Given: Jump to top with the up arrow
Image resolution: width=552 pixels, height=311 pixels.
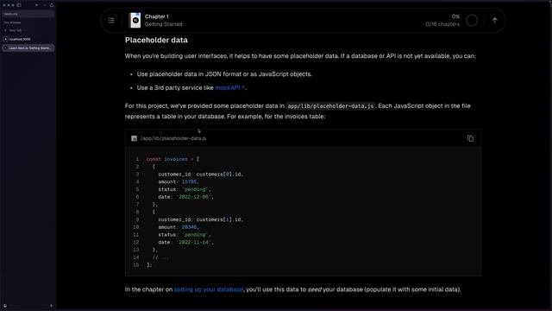Looking at the screenshot, I should [x=494, y=21].
